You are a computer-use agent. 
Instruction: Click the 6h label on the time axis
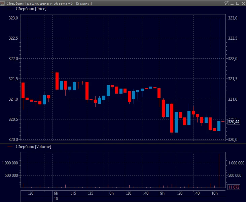click(56, 193)
